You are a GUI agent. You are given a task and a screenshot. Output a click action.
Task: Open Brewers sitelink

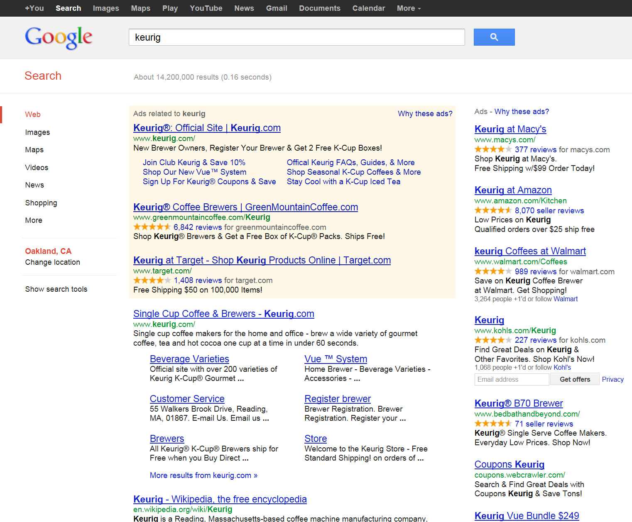pyautogui.click(x=167, y=439)
